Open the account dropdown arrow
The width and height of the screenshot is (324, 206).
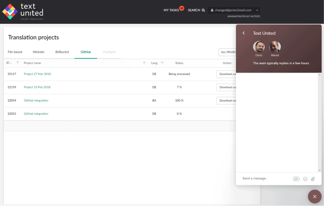[x=257, y=10]
